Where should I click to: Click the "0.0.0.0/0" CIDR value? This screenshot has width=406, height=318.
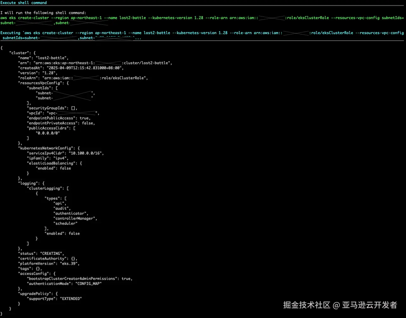[48, 133]
